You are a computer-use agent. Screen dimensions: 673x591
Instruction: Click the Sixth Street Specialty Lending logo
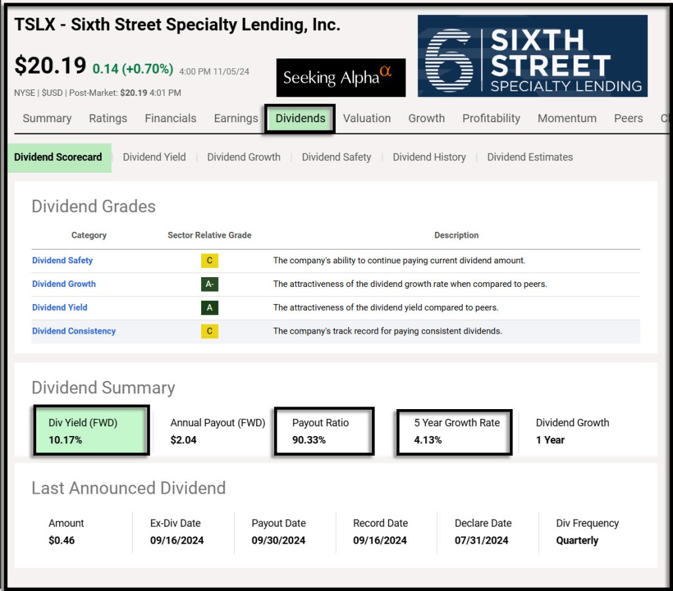(532, 56)
